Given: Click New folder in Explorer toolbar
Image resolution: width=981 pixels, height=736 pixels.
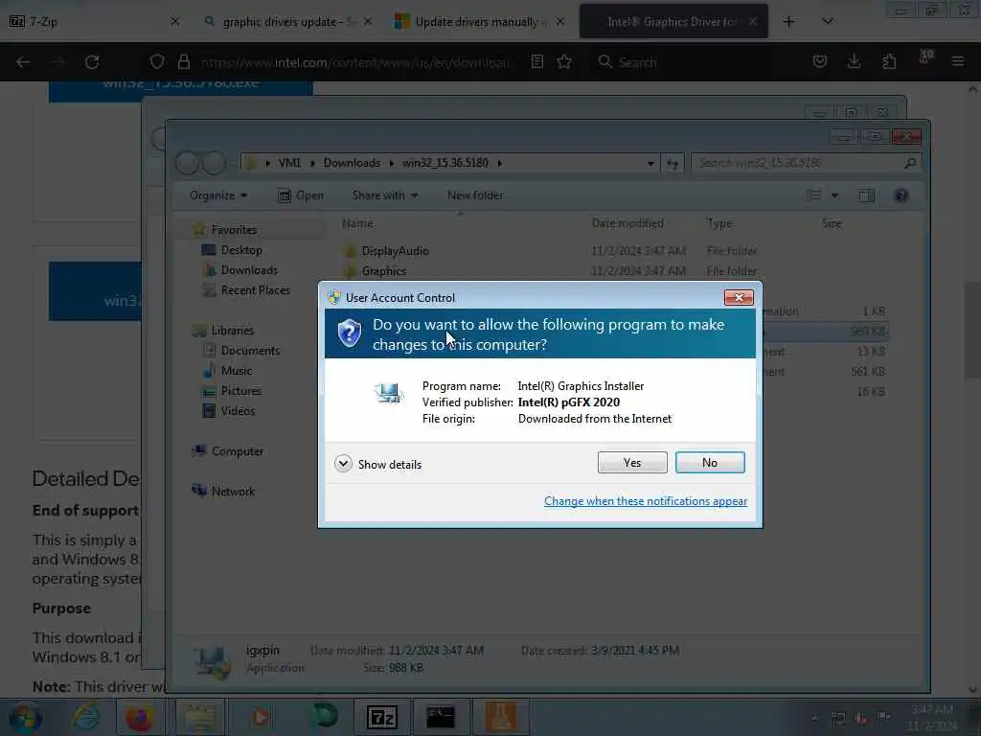Looking at the screenshot, I should click(x=475, y=195).
